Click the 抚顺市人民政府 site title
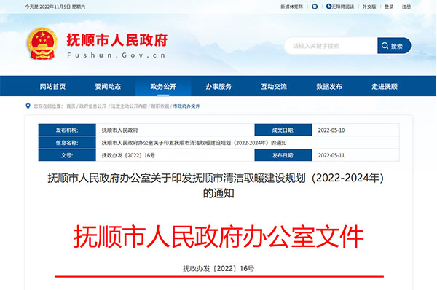 pyautogui.click(x=117, y=40)
